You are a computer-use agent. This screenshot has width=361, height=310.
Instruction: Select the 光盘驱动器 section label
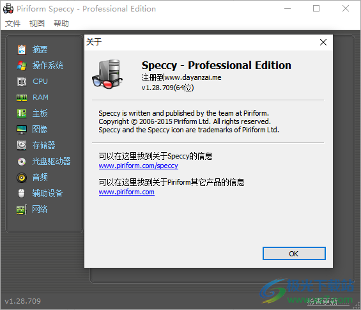coord(51,162)
